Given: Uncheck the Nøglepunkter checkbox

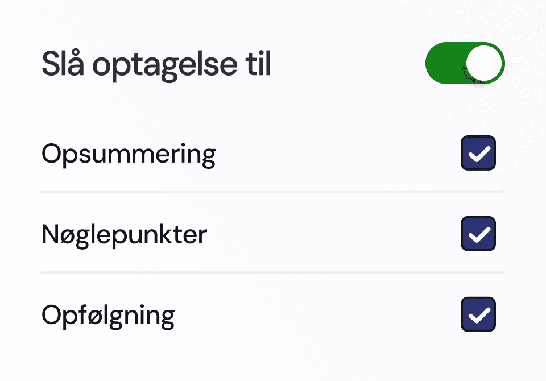Looking at the screenshot, I should 478,234.
